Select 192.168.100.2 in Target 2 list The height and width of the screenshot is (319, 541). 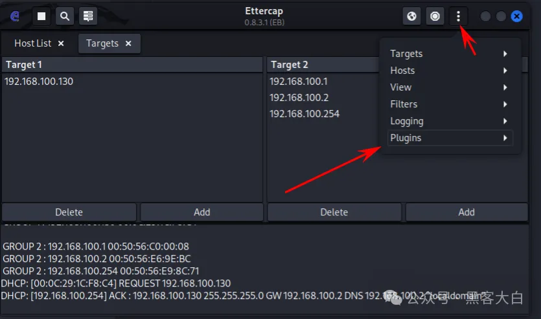[x=299, y=98]
